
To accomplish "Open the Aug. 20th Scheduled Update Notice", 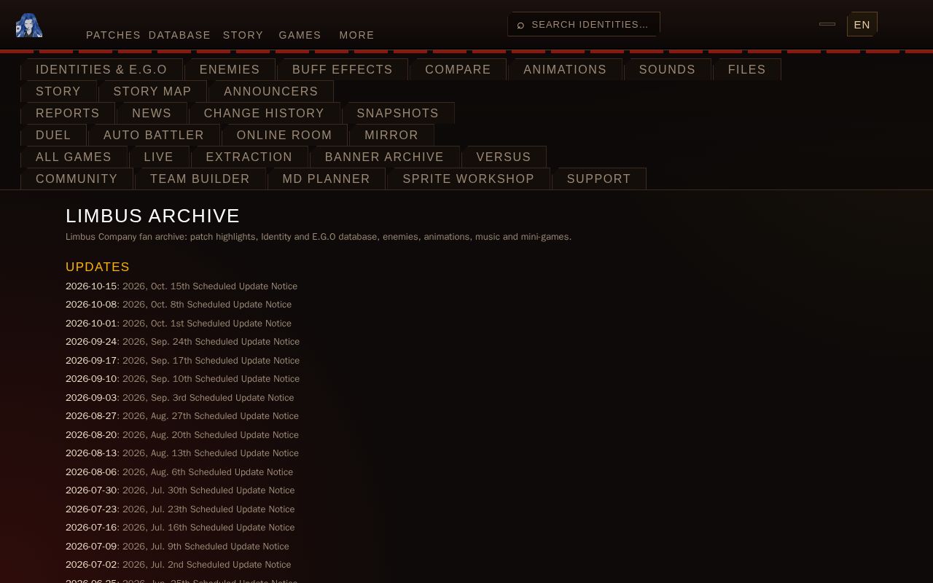I will (211, 435).
